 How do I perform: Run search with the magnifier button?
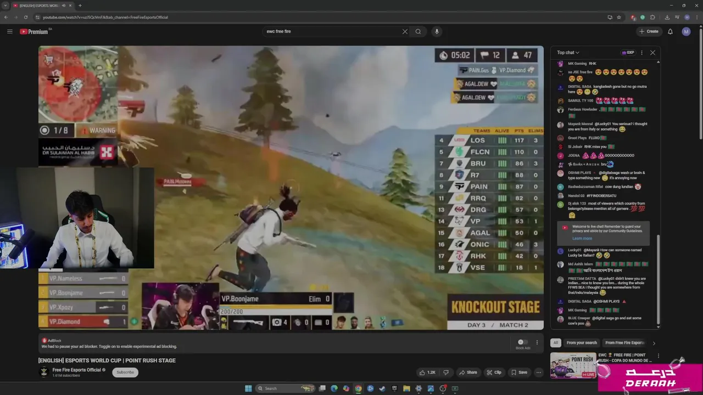(418, 31)
